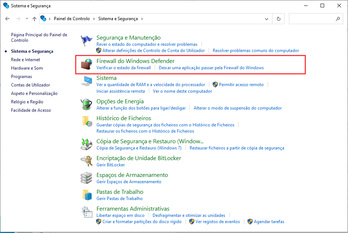Click Alterar o modo de suspensão link
Screen dimensions: 348x233
pos(238,108)
